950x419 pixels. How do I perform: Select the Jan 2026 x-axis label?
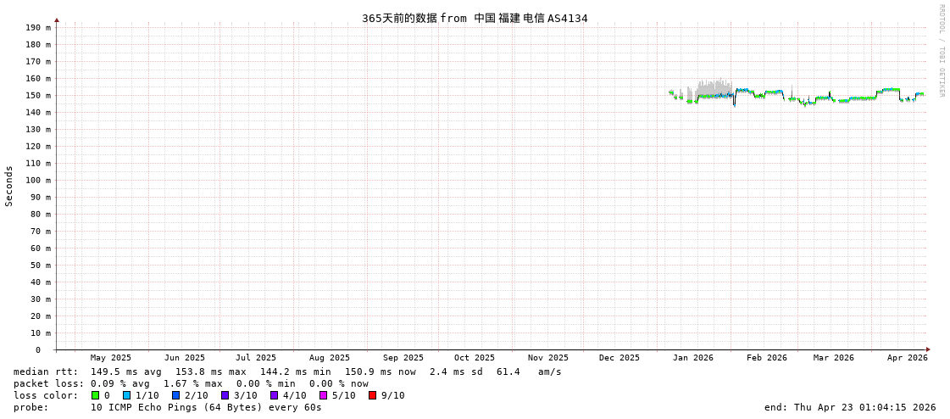tap(692, 358)
